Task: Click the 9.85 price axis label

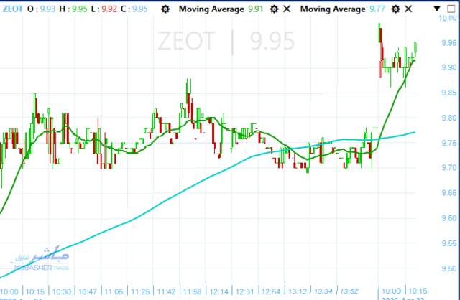Action: pos(449,93)
